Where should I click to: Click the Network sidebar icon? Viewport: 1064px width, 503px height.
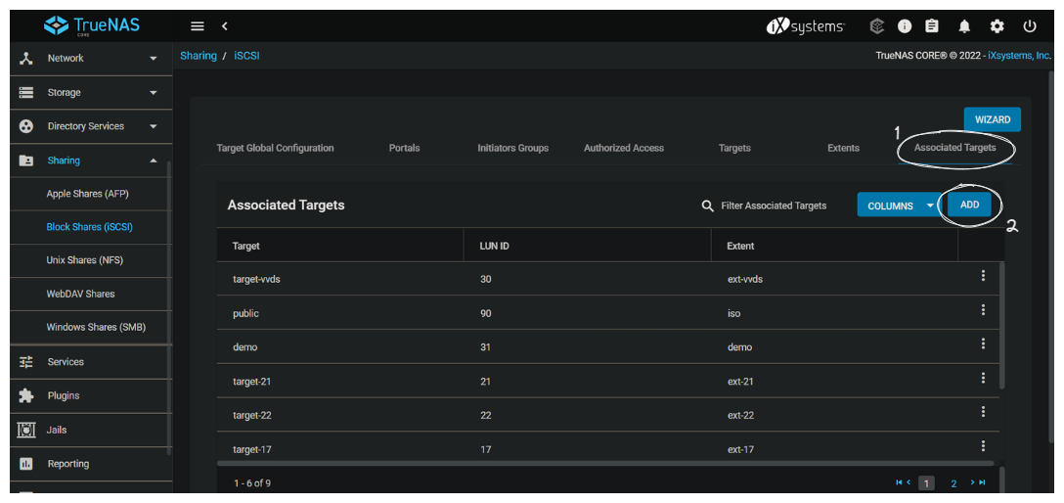click(25, 59)
